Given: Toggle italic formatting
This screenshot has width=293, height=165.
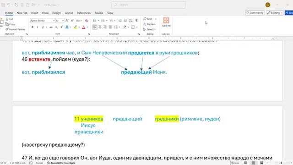Looking at the screenshot, I should click(38, 27).
